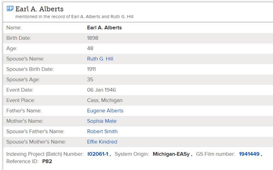The width and height of the screenshot is (273, 170).
Task: Click the spouse's birth date 1911
Action: pos(91,69)
